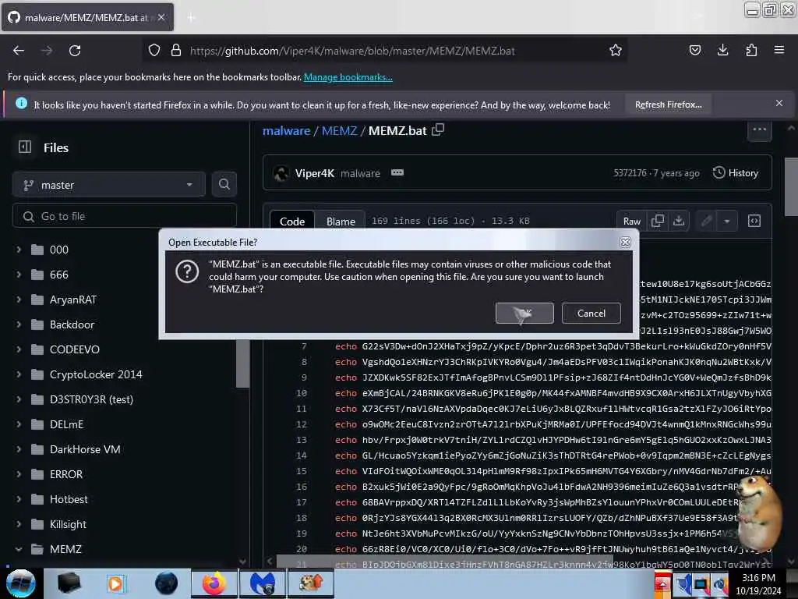Open the Killsight folder in file tree
The image size is (798, 599).
click(68, 524)
